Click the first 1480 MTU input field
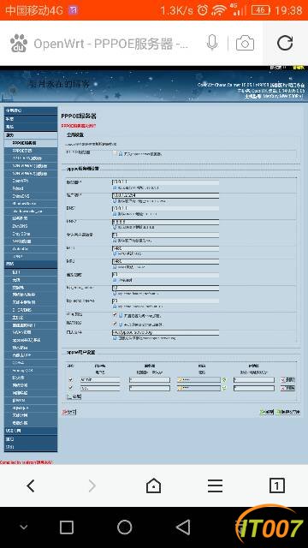The height and width of the screenshot is (548, 308). (165, 248)
